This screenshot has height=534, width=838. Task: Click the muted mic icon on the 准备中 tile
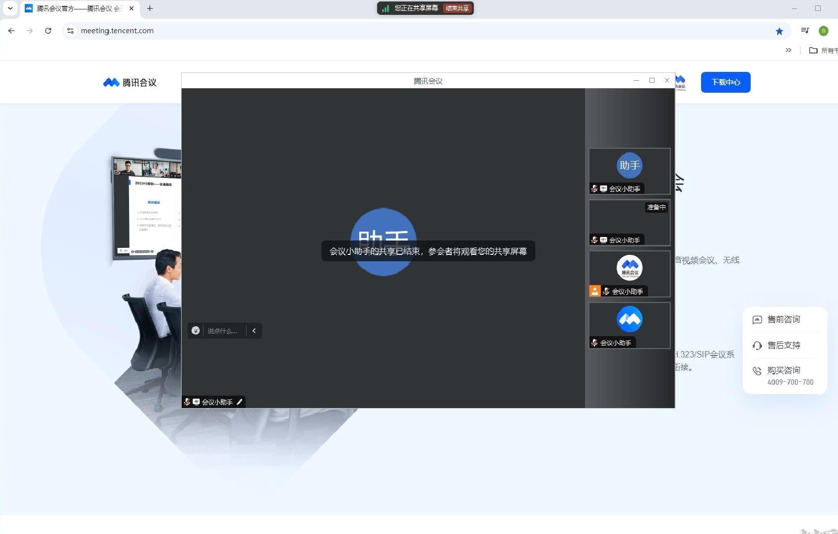click(x=594, y=240)
